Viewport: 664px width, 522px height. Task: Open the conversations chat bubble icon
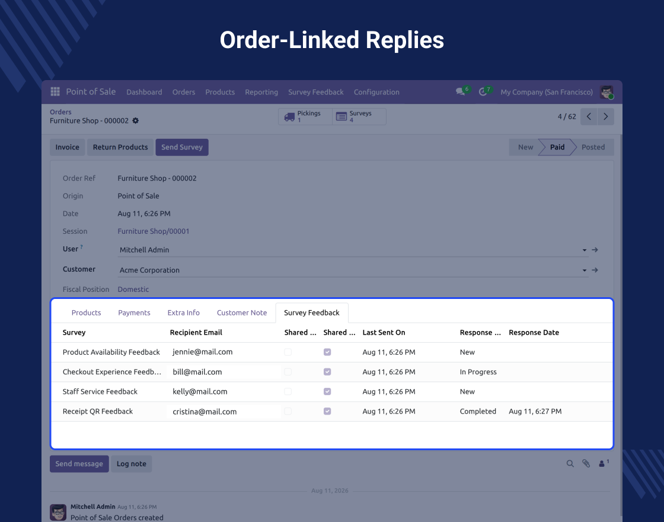point(460,91)
